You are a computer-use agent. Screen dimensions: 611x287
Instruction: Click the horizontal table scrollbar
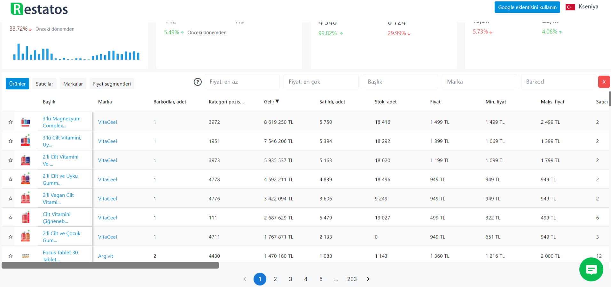pos(110,265)
